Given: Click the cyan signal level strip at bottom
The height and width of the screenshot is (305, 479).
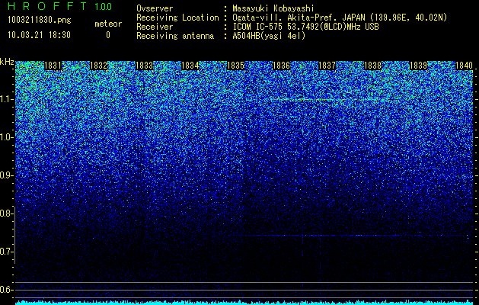Looking at the screenshot, I should pos(244,303).
